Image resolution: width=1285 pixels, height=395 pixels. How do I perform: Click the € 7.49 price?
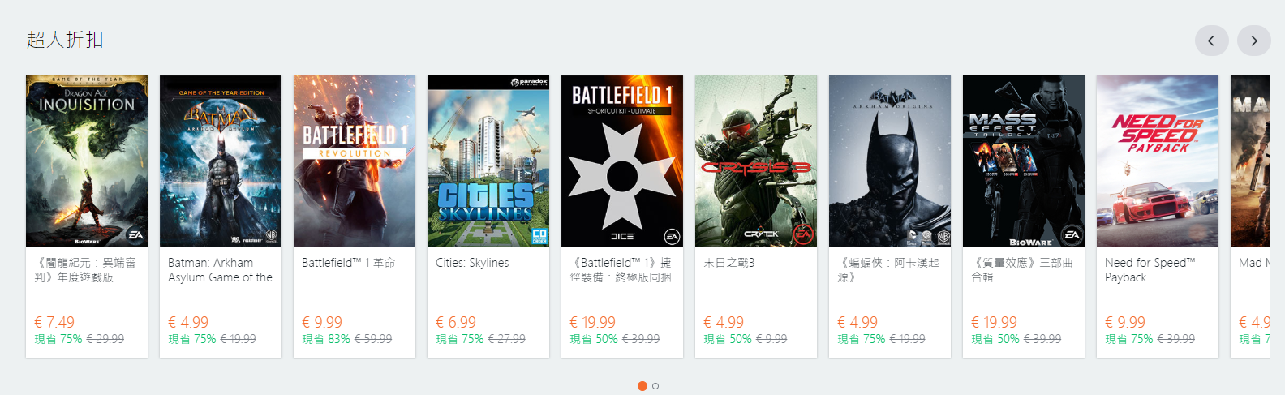point(54,322)
